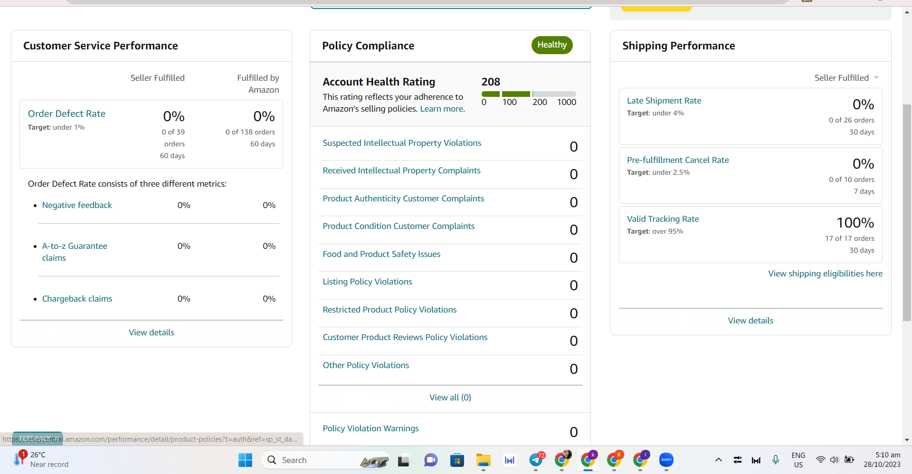Open the clock and date flyout
This screenshot has height=474, width=912.
click(882, 460)
